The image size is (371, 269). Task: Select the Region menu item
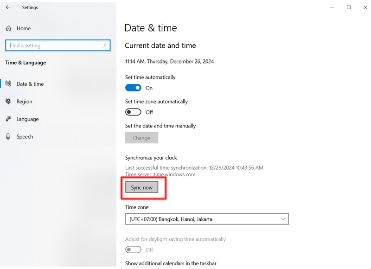tap(24, 102)
